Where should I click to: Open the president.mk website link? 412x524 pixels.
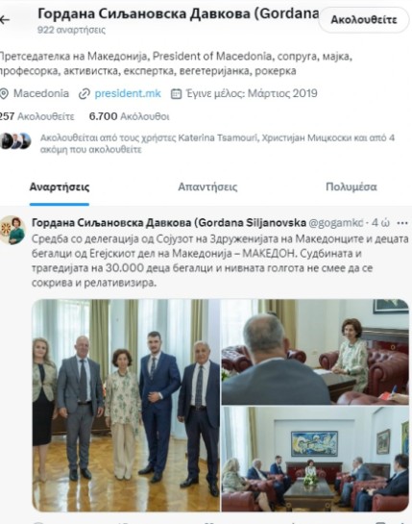tap(128, 93)
